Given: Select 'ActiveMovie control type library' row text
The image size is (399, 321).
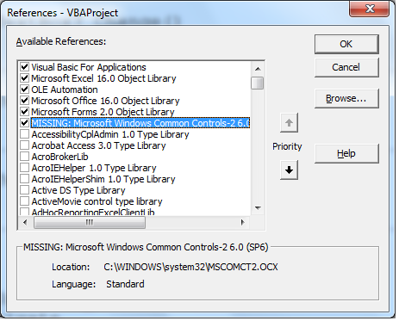Looking at the screenshot, I should (97, 201).
